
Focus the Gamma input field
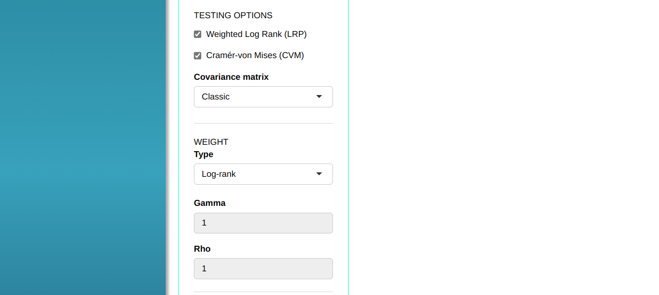[263, 223]
